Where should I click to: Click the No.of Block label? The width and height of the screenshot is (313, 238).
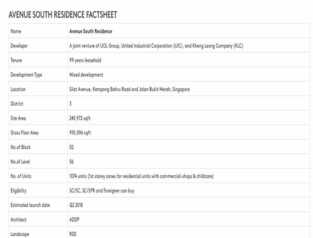[20, 147]
